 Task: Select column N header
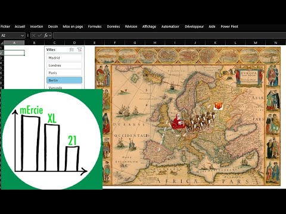pyautogui.click(x=276, y=43)
